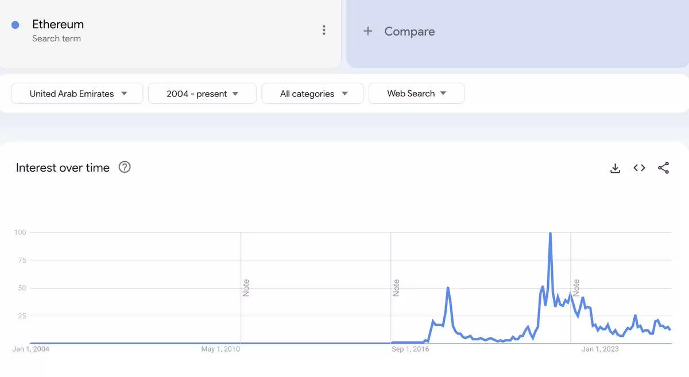689x377 pixels.
Task: Click the 25 y-axis value
Action: coord(22,316)
